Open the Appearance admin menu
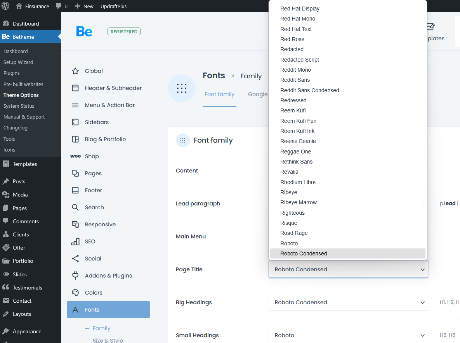 (x=30, y=331)
